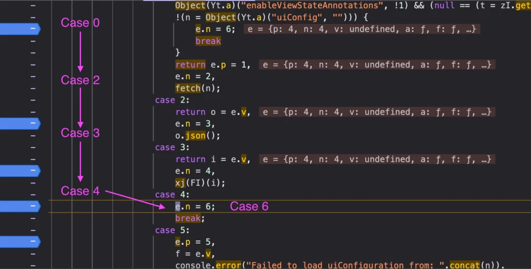Click gutter dash beside the console.error line

pos(33,265)
